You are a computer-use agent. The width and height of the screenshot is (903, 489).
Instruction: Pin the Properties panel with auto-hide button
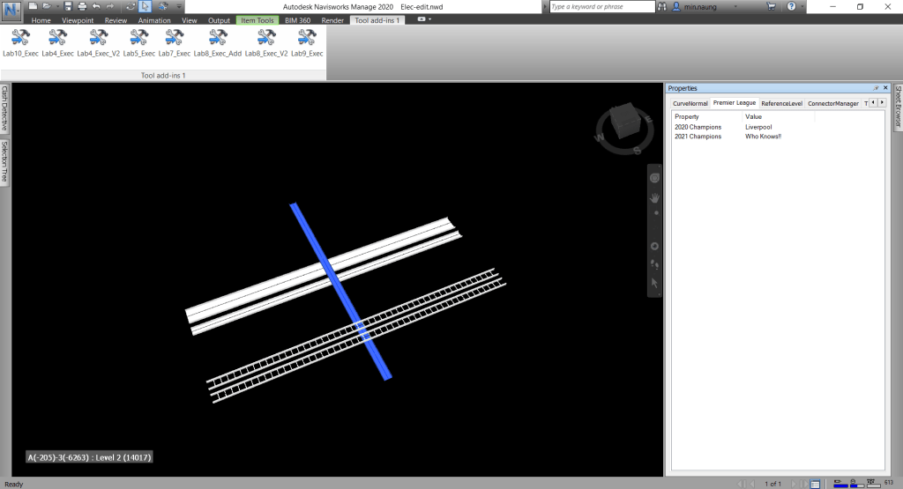point(876,88)
